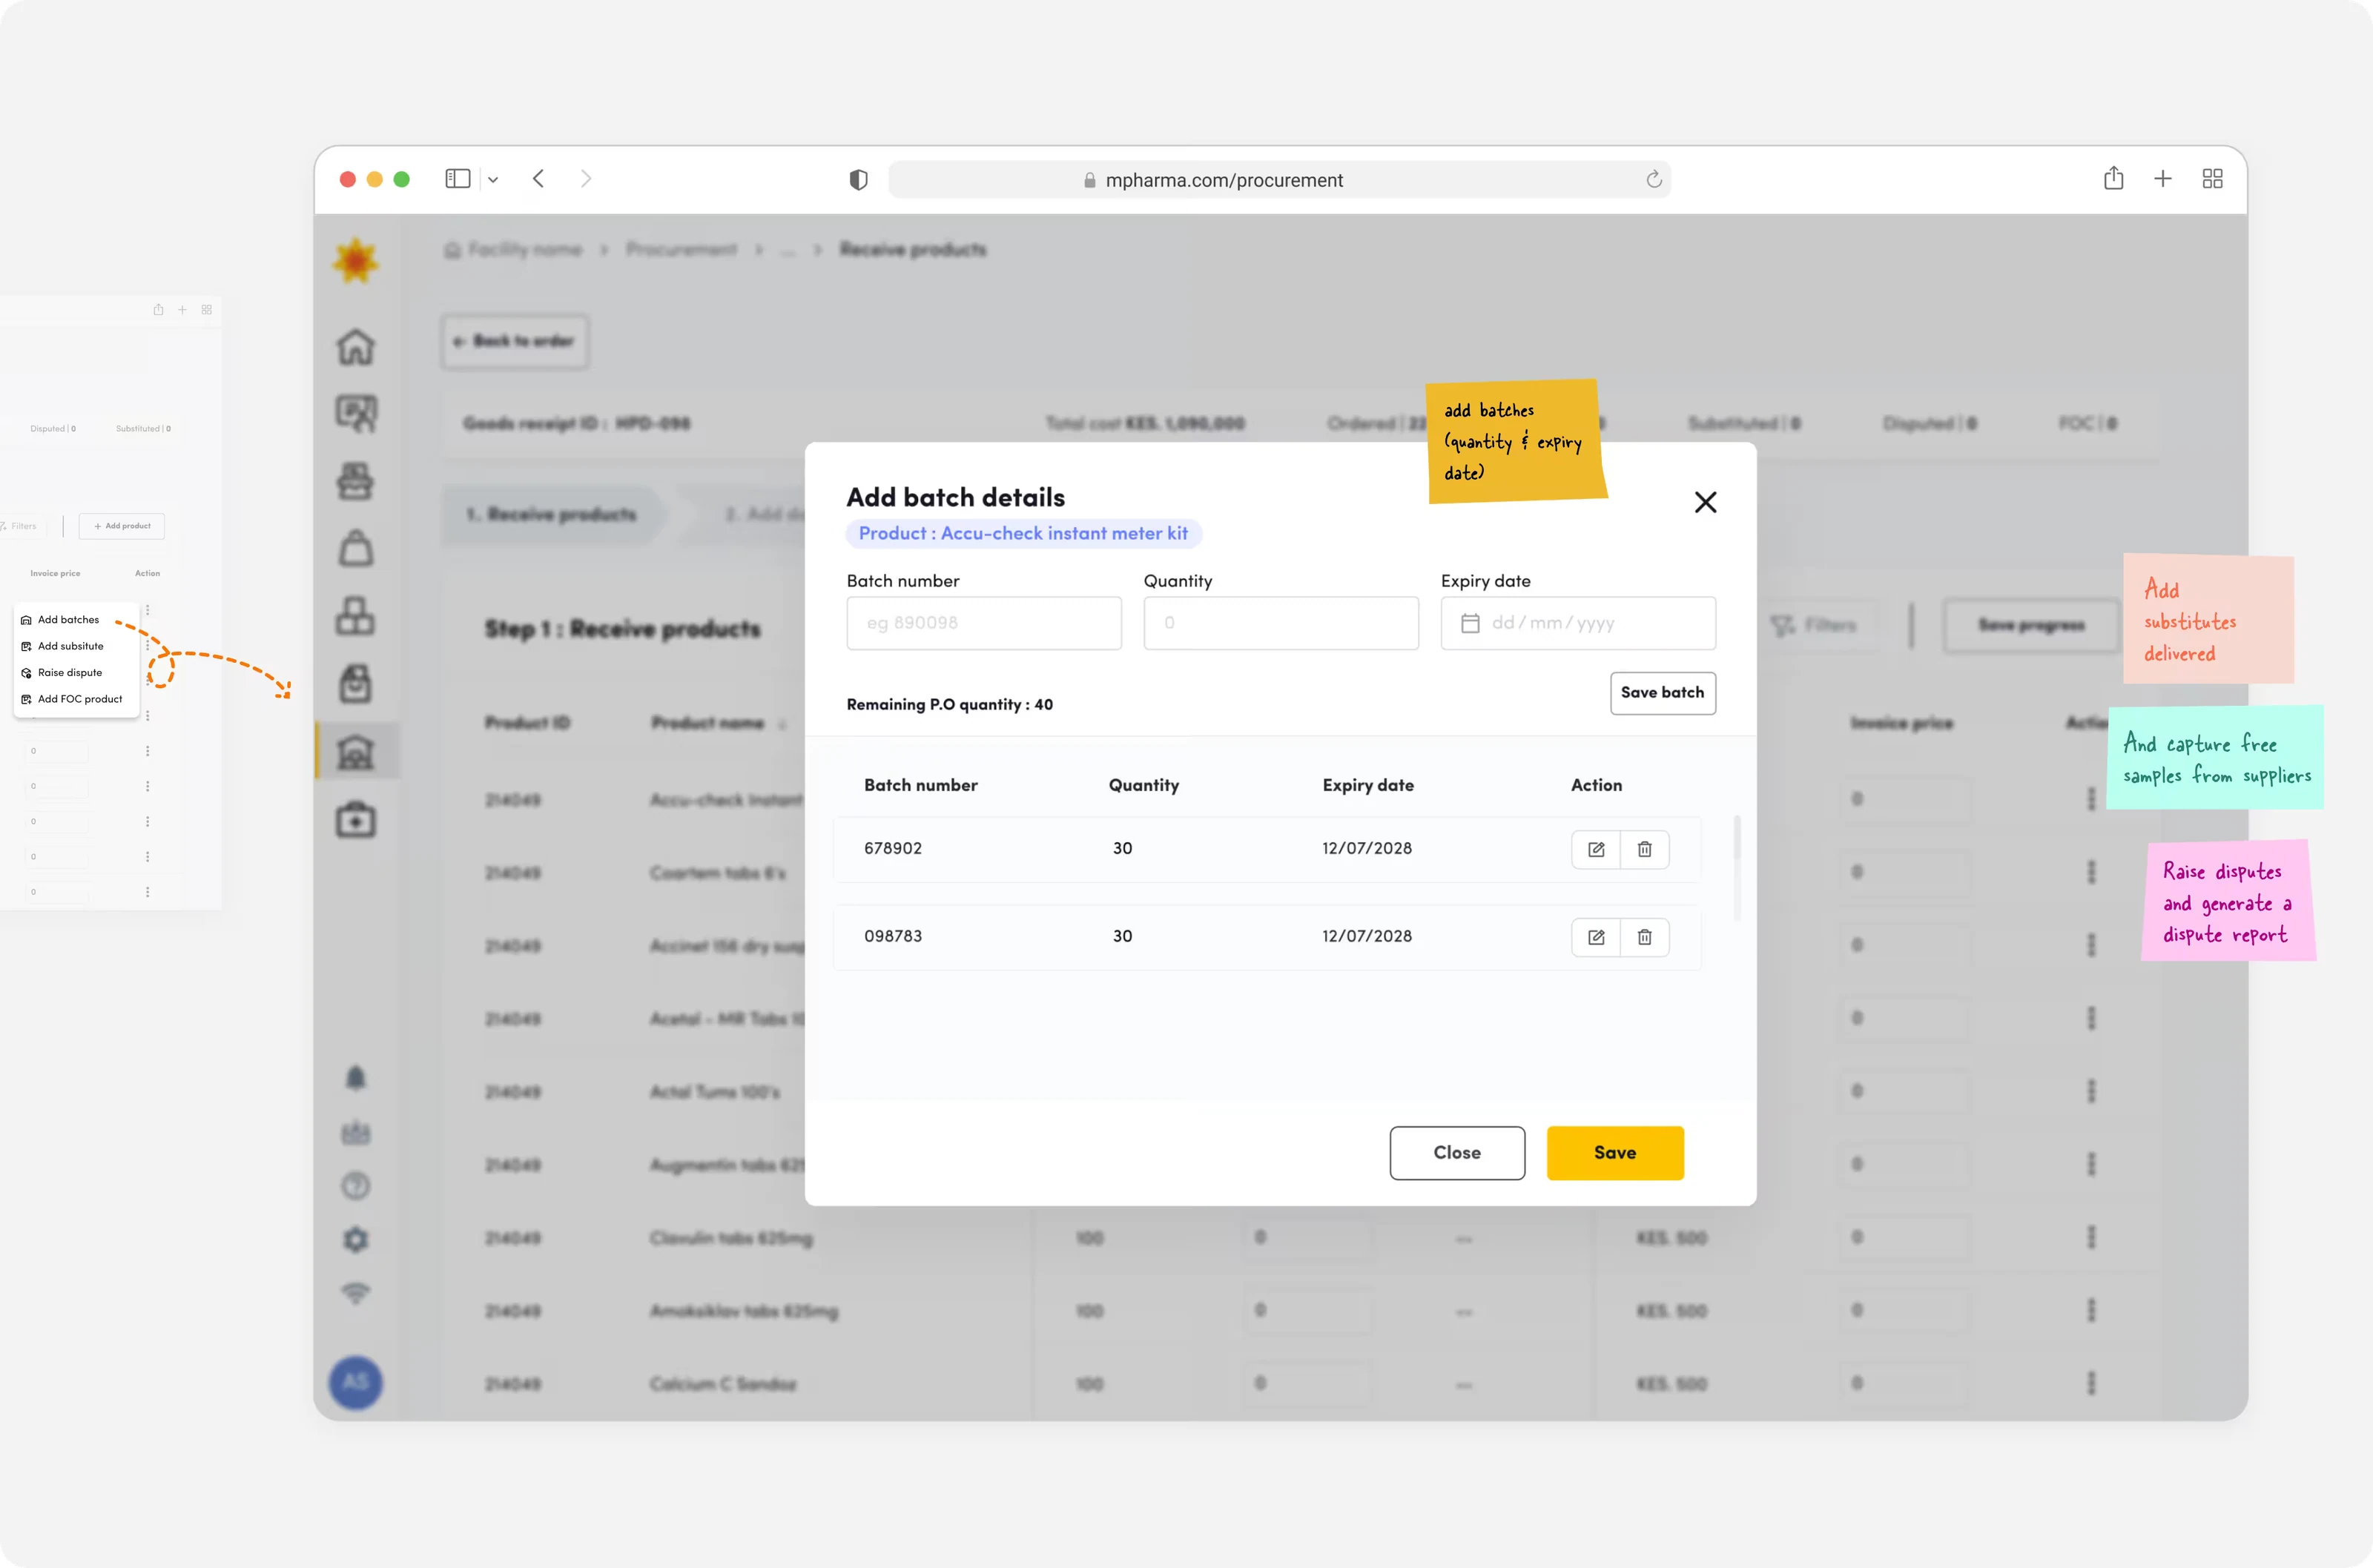Click the help question mark in sidebar
The height and width of the screenshot is (1568, 2373).
[x=355, y=1186]
